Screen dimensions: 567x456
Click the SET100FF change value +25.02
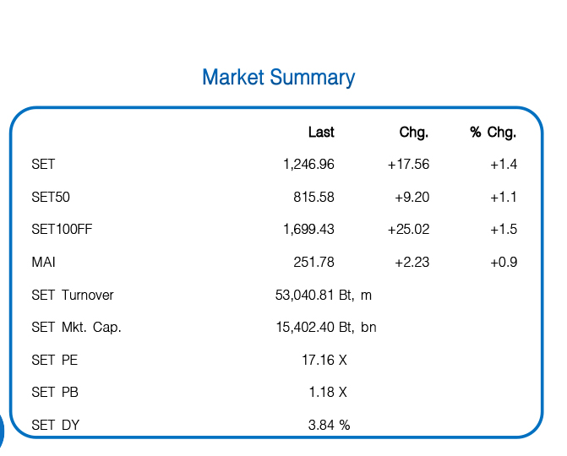[408, 230]
